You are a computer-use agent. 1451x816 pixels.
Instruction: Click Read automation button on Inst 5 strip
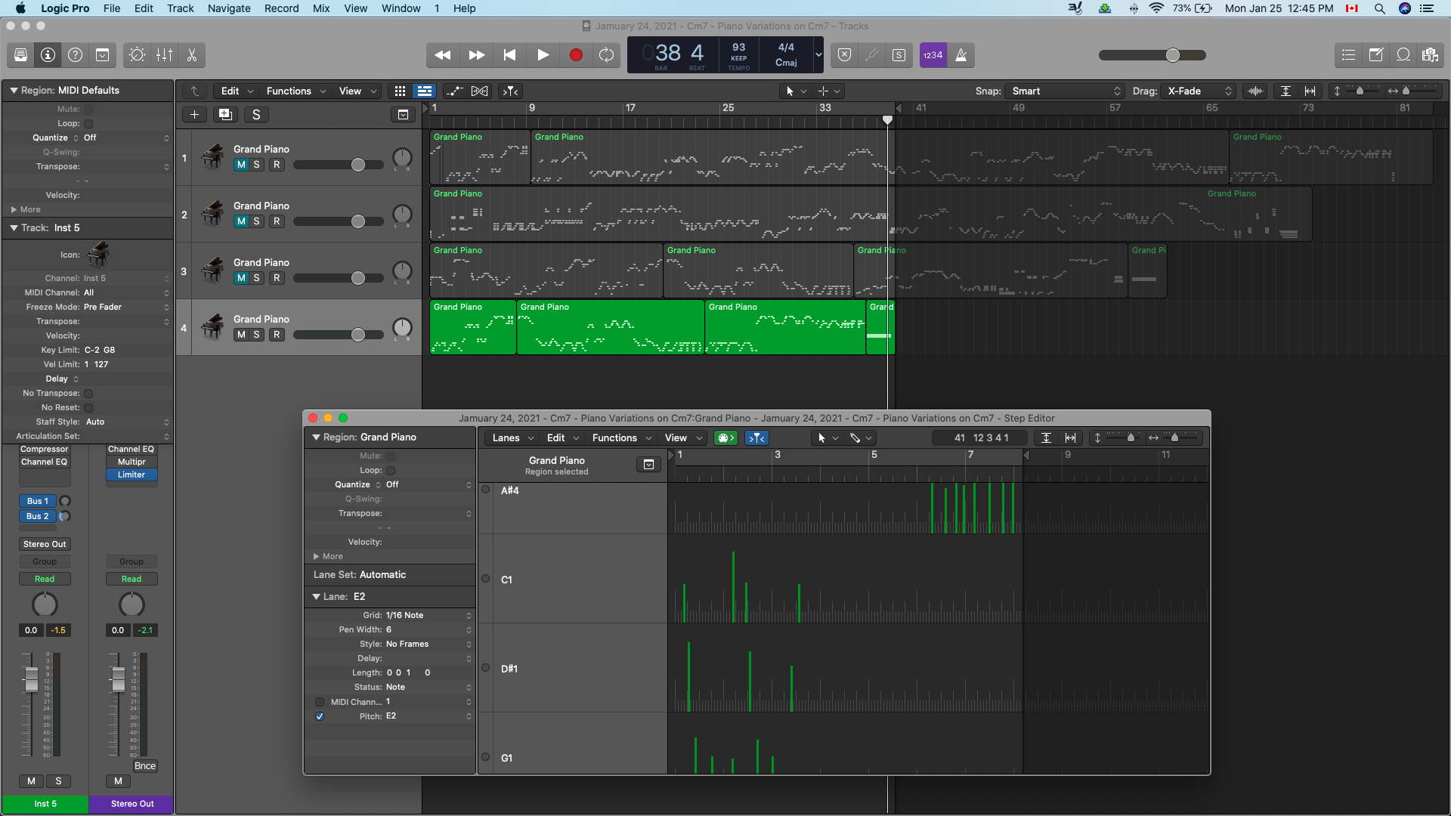[x=45, y=579]
